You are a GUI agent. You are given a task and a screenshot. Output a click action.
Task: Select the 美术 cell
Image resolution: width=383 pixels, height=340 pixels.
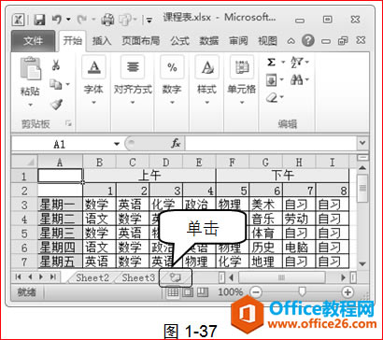click(x=266, y=205)
